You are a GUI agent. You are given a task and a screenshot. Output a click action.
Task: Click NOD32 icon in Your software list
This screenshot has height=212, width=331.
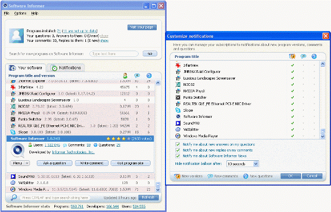[x=13, y=107]
